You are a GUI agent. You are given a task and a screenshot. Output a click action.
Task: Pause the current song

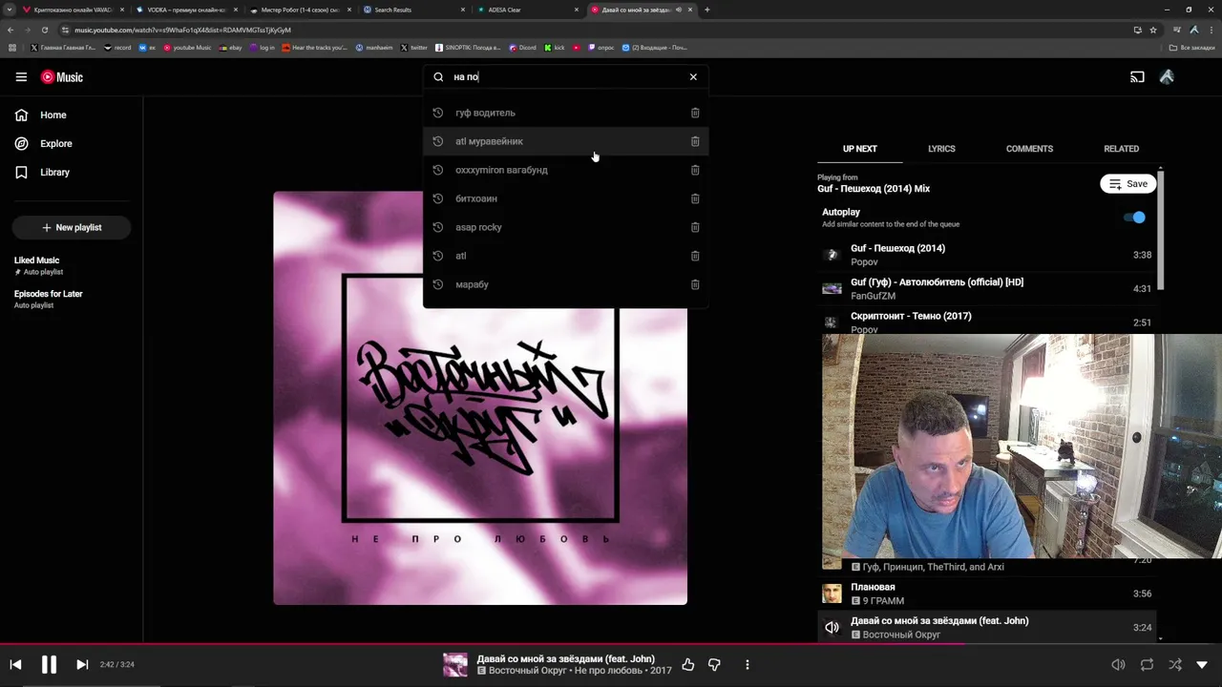pyautogui.click(x=49, y=665)
